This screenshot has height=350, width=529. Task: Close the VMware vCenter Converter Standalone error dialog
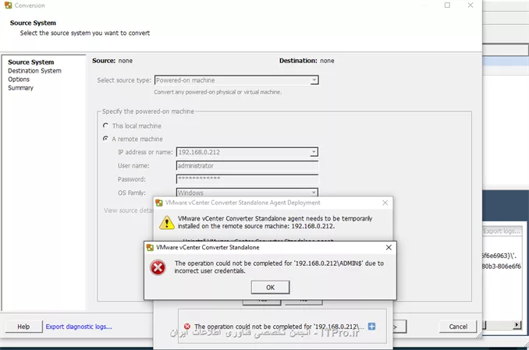[x=389, y=248]
